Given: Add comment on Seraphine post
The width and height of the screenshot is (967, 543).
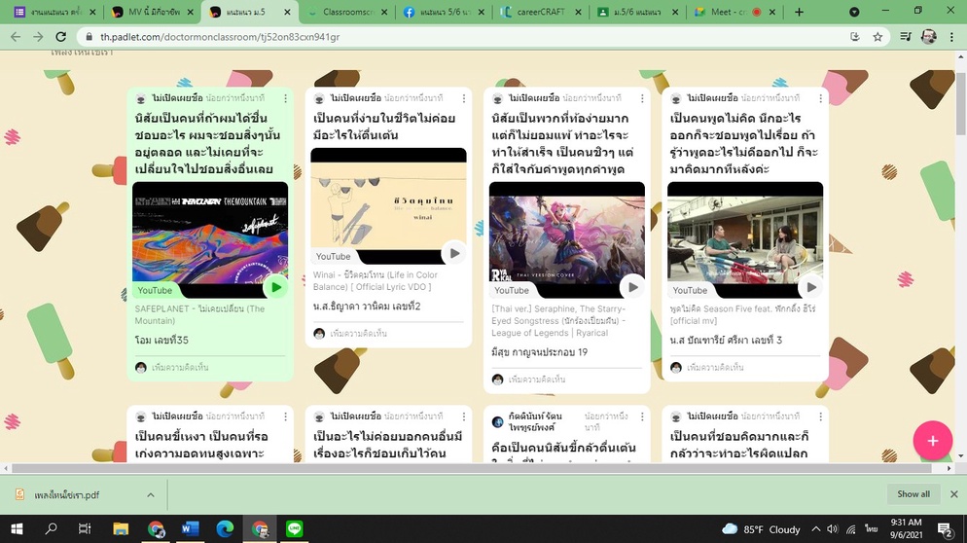Looking at the screenshot, I should [x=536, y=380].
